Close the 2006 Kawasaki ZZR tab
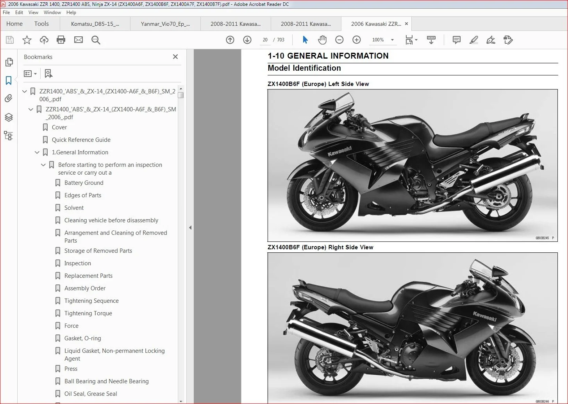Viewport: 568px width, 404px height. click(x=406, y=24)
